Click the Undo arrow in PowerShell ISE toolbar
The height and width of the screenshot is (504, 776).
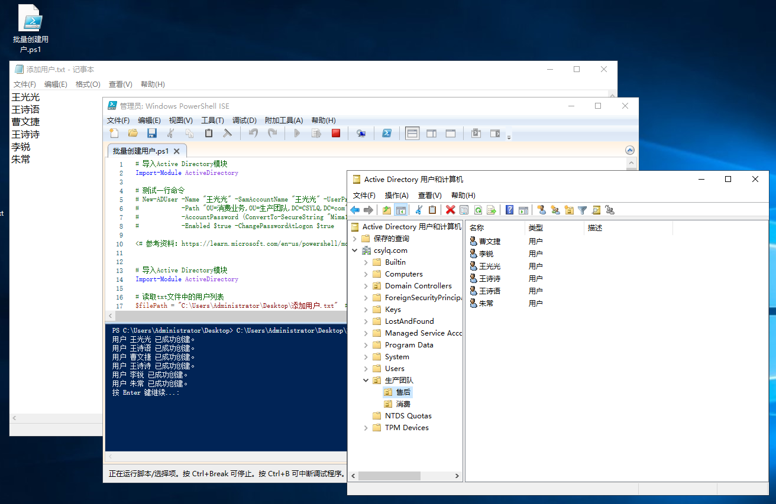tap(253, 134)
